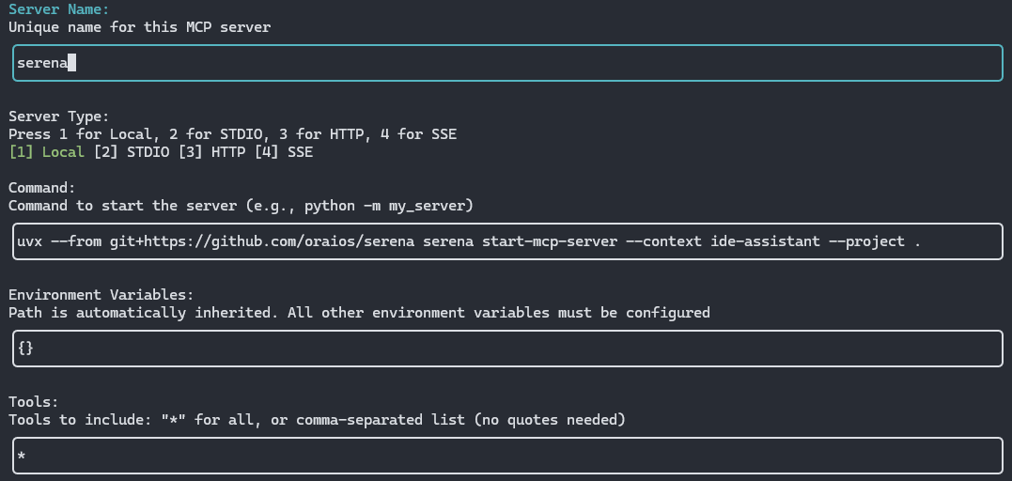Select the [1] Local server type
Image resolution: width=1012 pixels, height=481 pixels.
[46, 152]
